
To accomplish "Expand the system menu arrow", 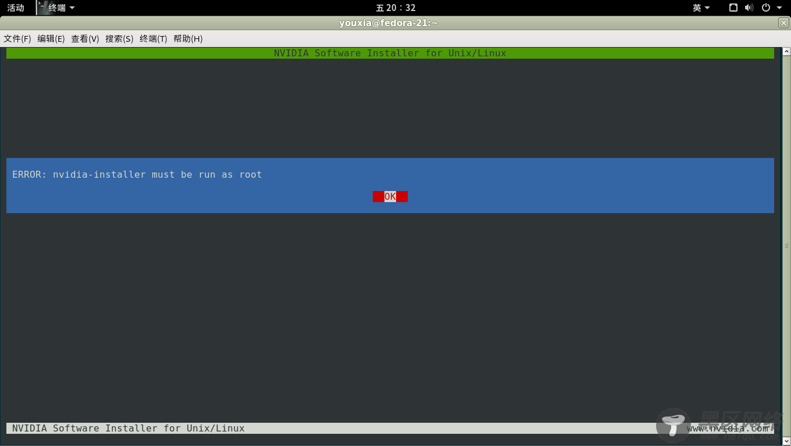I will click(779, 8).
